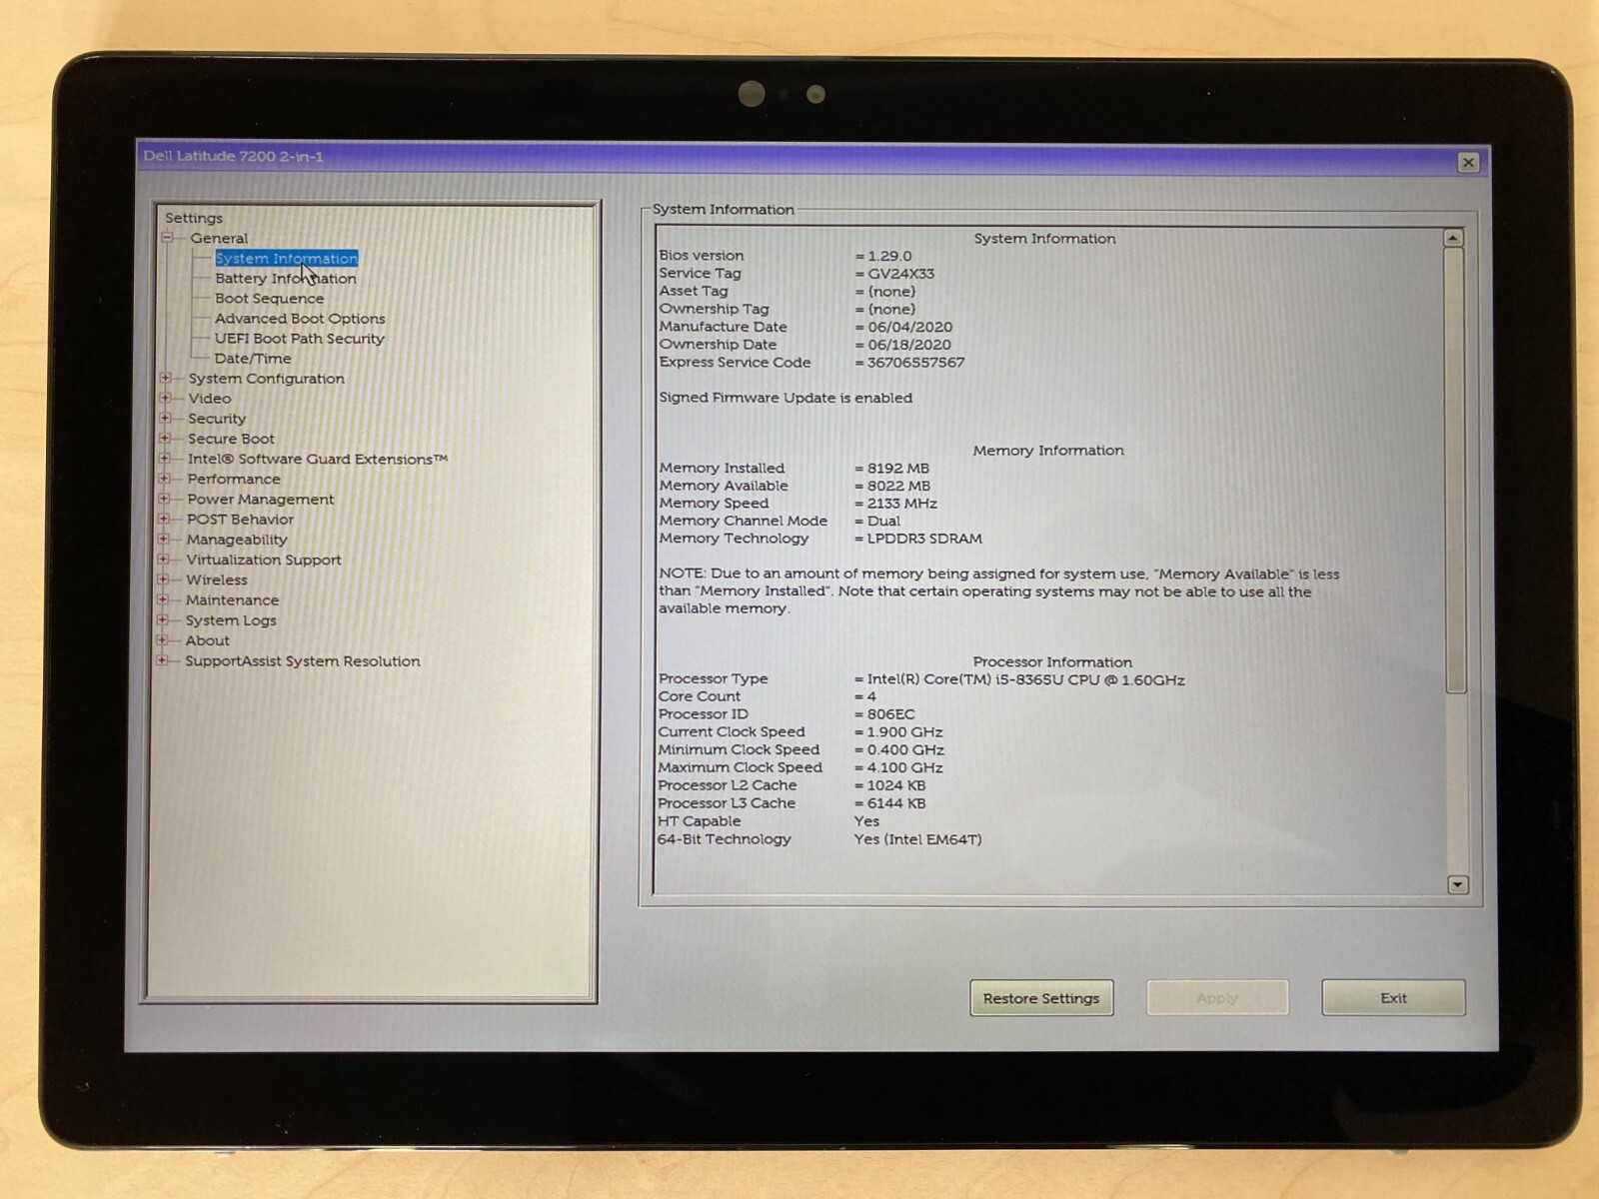Expand the Virtualization Support node
The height and width of the screenshot is (1199, 1599).
[163, 560]
